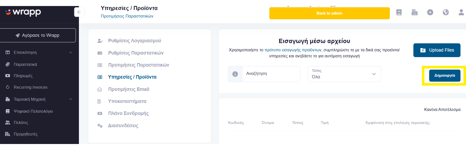Click Εμφάνιση στις επιλογές ταμειακής column header
Viewport: 466px width, 150px height.
(x=398, y=123)
